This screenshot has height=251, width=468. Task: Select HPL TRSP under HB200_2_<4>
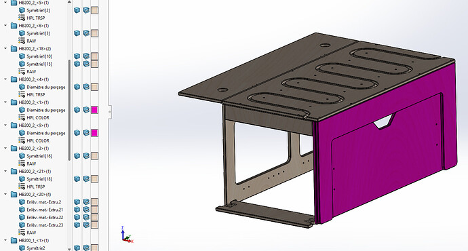click(36, 94)
